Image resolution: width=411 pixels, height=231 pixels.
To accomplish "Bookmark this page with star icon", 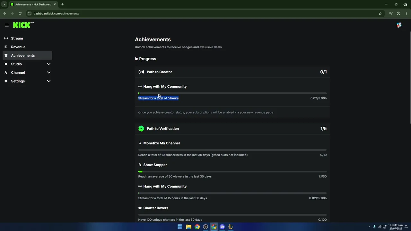I will (x=380, y=13).
